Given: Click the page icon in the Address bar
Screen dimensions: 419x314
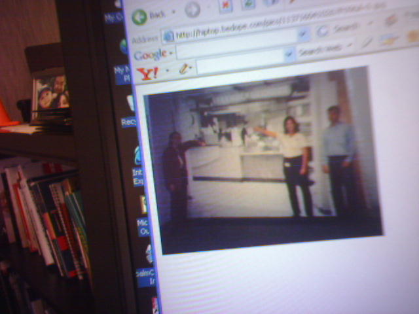Looking at the screenshot, I should tap(168, 36).
